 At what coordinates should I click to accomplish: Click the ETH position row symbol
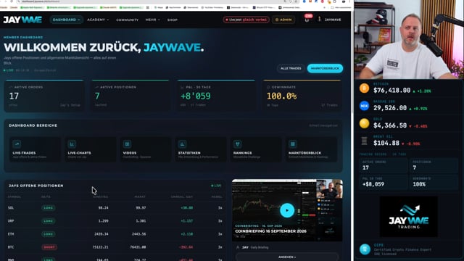coord(11,234)
